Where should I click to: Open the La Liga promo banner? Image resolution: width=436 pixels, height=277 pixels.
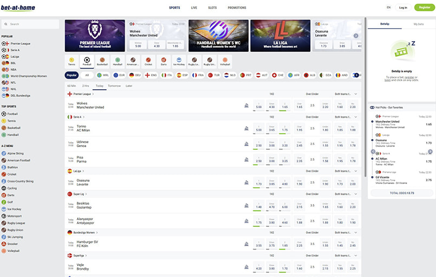tap(281, 36)
